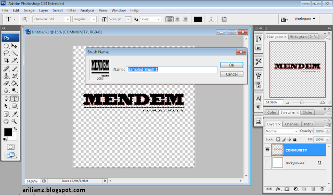Toggle the Character and Paragraph palettes
Image resolution: width=333 pixels, height=195 pixels.
(224, 19)
